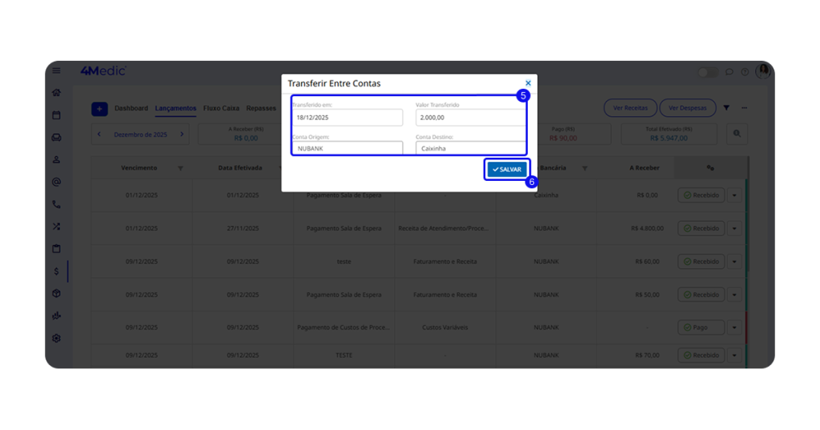Expand the dropdown beside the Pago status
Viewport: 820px width, 430px height.
coord(734,328)
